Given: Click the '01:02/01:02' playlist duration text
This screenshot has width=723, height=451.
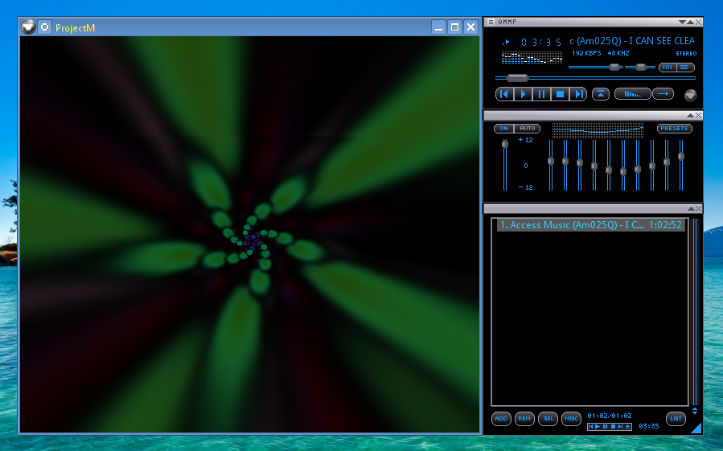Looking at the screenshot, I should click(609, 416).
